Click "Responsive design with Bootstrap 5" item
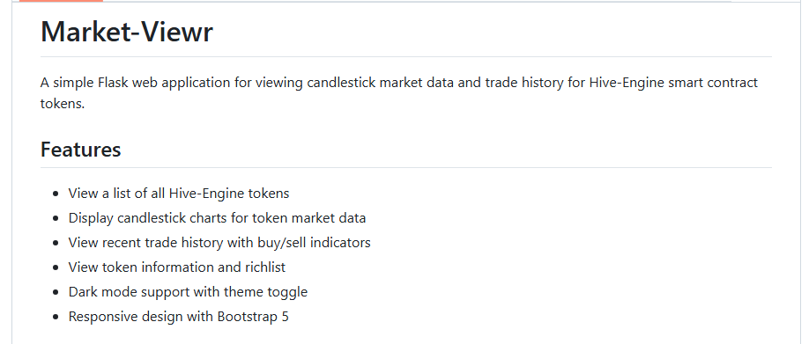The height and width of the screenshot is (344, 809). [x=179, y=316]
